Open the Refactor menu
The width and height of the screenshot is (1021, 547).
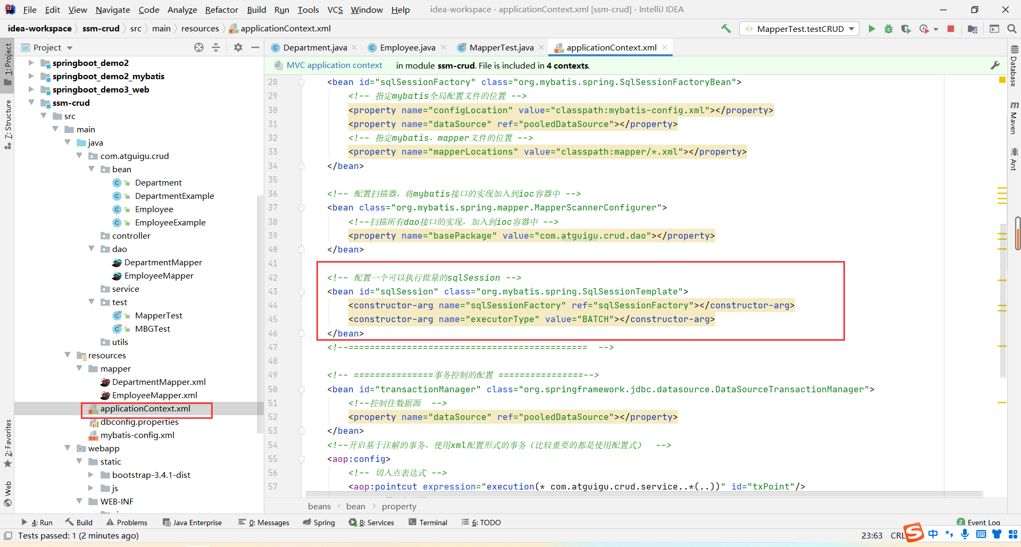(x=221, y=10)
